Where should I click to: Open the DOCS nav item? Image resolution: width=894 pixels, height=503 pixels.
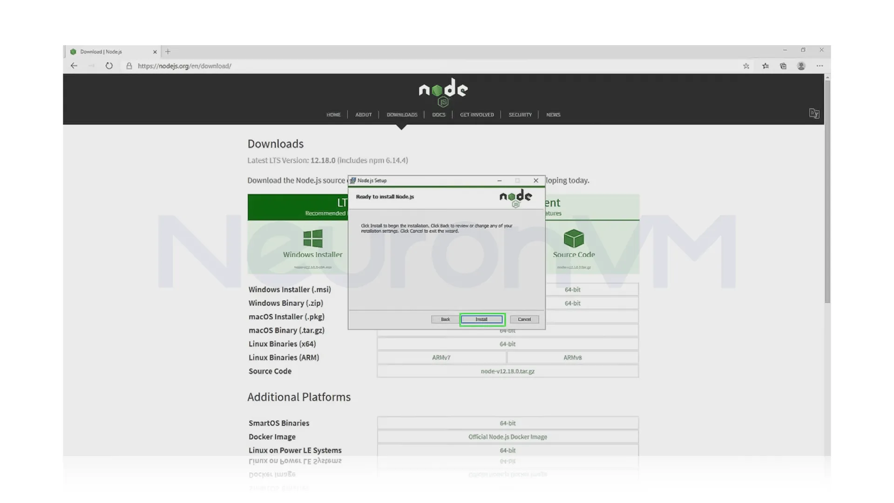[x=439, y=115]
